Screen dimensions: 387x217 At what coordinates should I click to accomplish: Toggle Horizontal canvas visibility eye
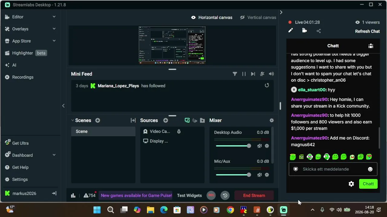(x=193, y=17)
